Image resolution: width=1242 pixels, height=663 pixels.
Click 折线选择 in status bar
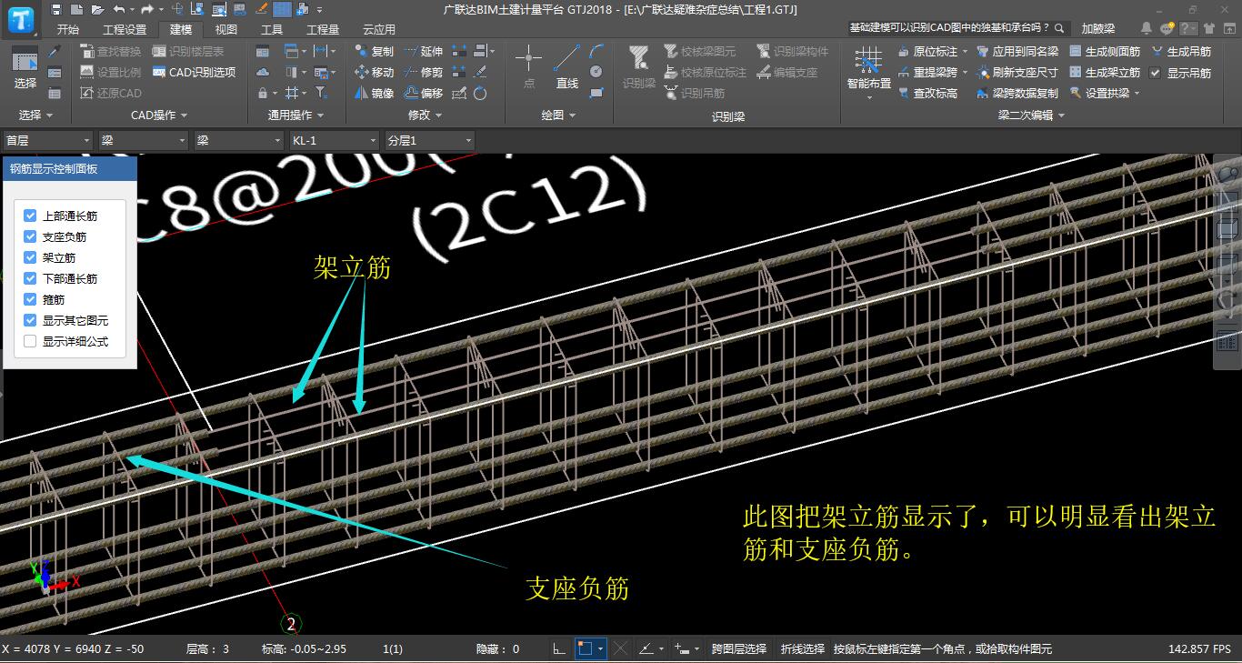tap(802, 648)
